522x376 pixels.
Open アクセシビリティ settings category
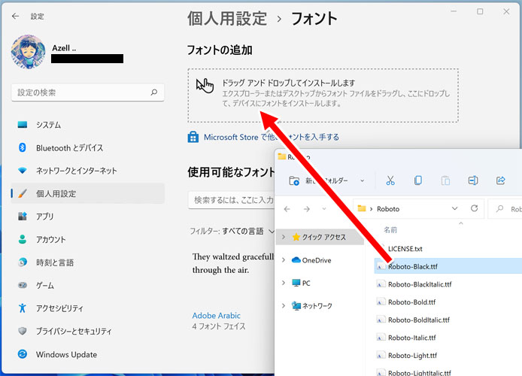click(88, 308)
